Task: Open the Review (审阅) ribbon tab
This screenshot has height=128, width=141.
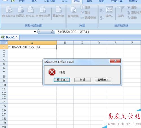Action: 89,1
